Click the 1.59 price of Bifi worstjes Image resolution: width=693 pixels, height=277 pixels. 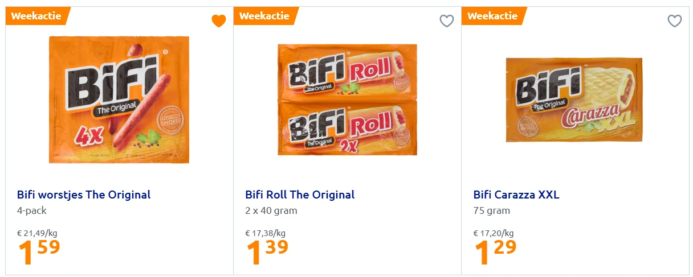click(x=39, y=253)
